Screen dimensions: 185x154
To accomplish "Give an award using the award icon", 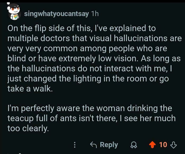I will pyautogui.click(x=134, y=145).
